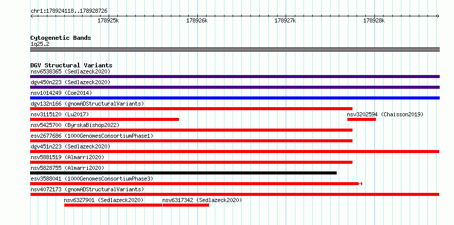Click the esv2677686 (1000GenomesConsortiumPhase1) label

point(92,136)
